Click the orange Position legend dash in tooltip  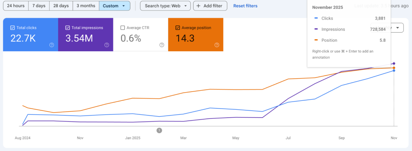316,40
